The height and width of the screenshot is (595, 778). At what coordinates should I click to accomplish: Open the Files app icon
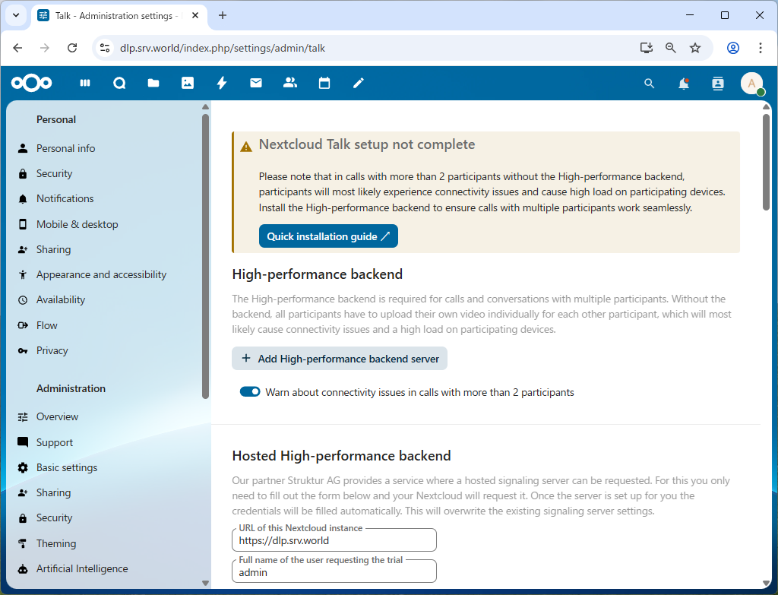coord(153,84)
